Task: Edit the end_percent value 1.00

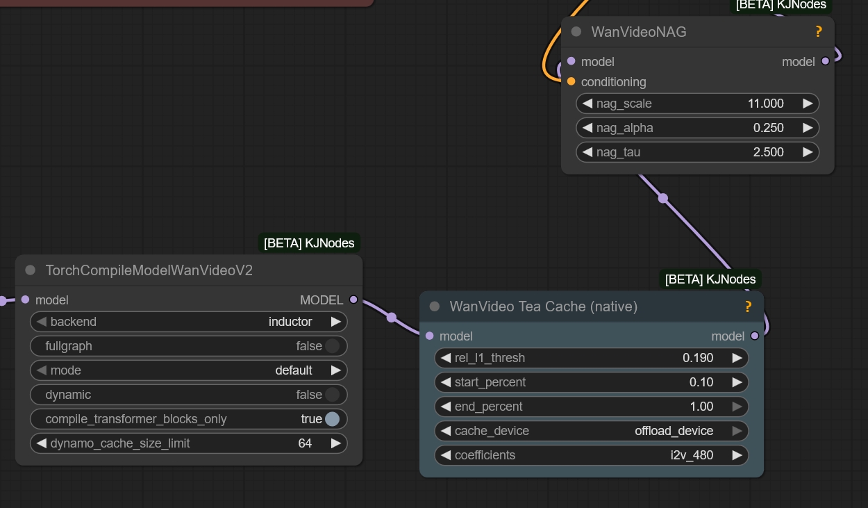Action: point(701,407)
